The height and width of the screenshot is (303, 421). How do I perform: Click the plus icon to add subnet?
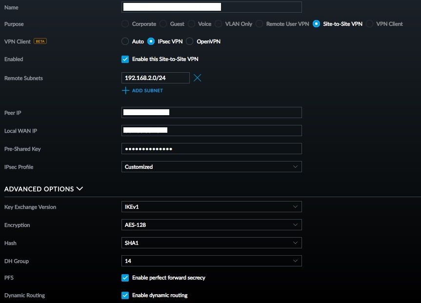[125, 91]
